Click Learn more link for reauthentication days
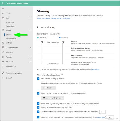120x121 pixels. coord(101,117)
